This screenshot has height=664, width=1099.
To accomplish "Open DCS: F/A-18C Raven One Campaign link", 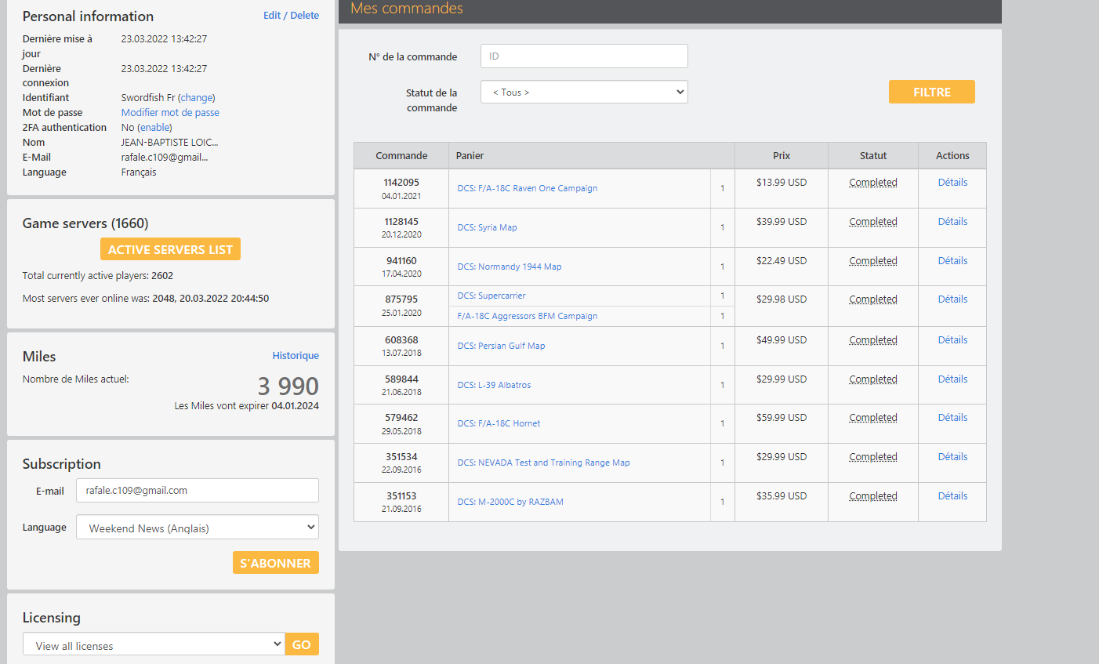I will click(528, 188).
